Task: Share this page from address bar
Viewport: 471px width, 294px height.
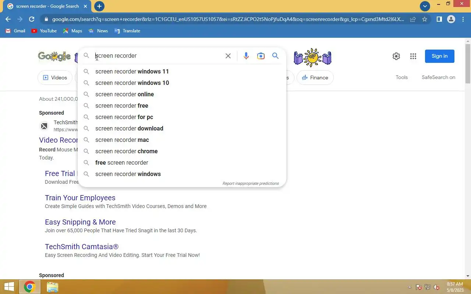Action: coord(413,19)
